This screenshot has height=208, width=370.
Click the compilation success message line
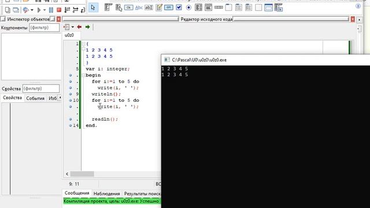tap(112, 201)
